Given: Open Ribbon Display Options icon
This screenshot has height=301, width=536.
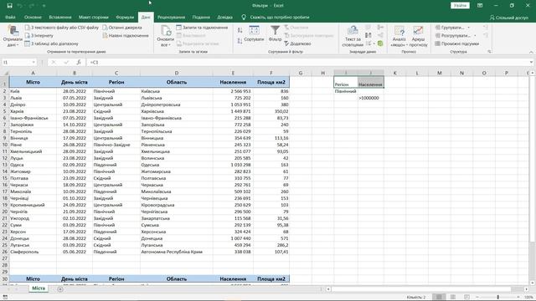Looking at the screenshot, I should (x=480, y=6).
